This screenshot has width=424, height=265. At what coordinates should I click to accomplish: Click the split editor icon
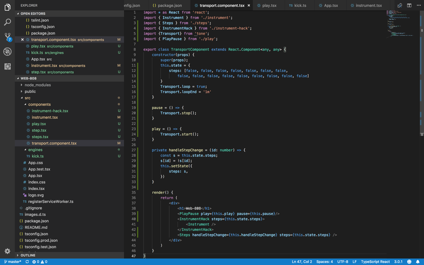click(x=409, y=5)
